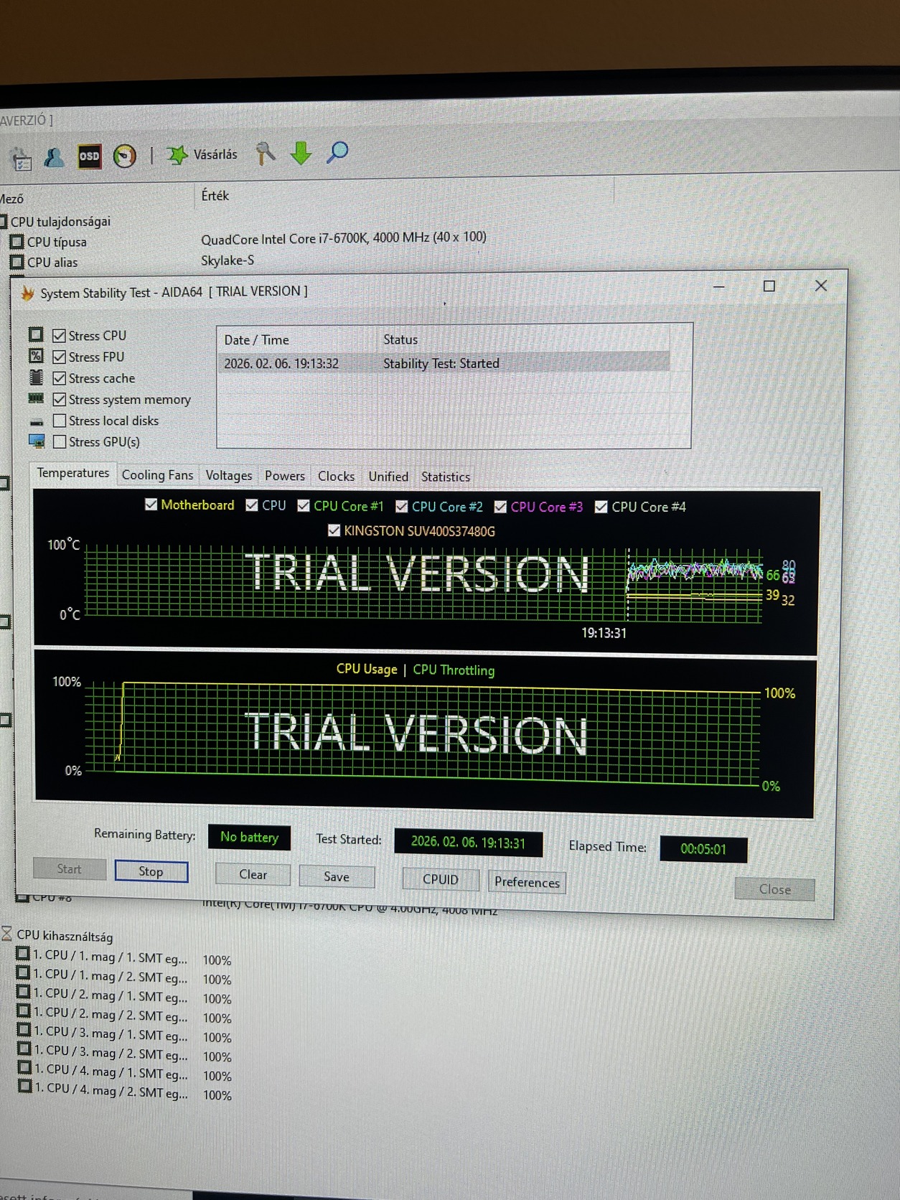Open the report icon in AIDA64 toolbar
The width and height of the screenshot is (900, 1200).
click(22, 159)
